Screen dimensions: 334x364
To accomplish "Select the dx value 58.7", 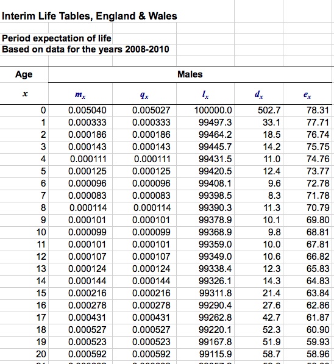I will [272, 354].
